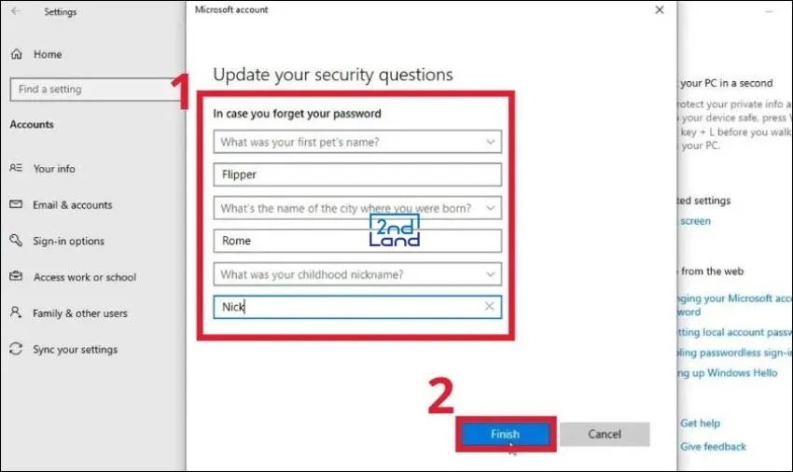The image size is (793, 472).
Task: Click the Sign-in options key icon
Action: click(16, 241)
